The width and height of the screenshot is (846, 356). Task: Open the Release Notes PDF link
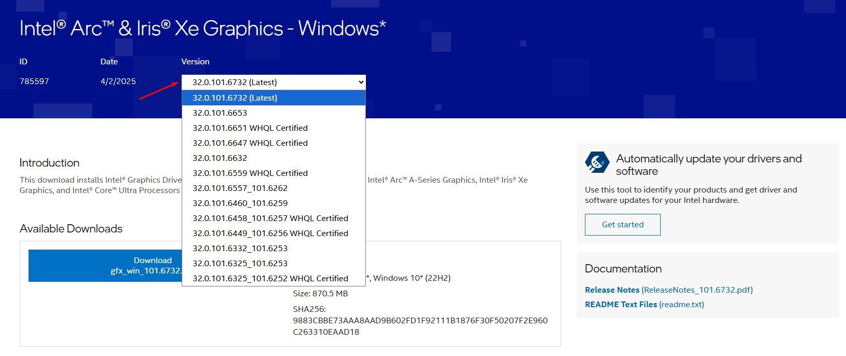(x=668, y=290)
